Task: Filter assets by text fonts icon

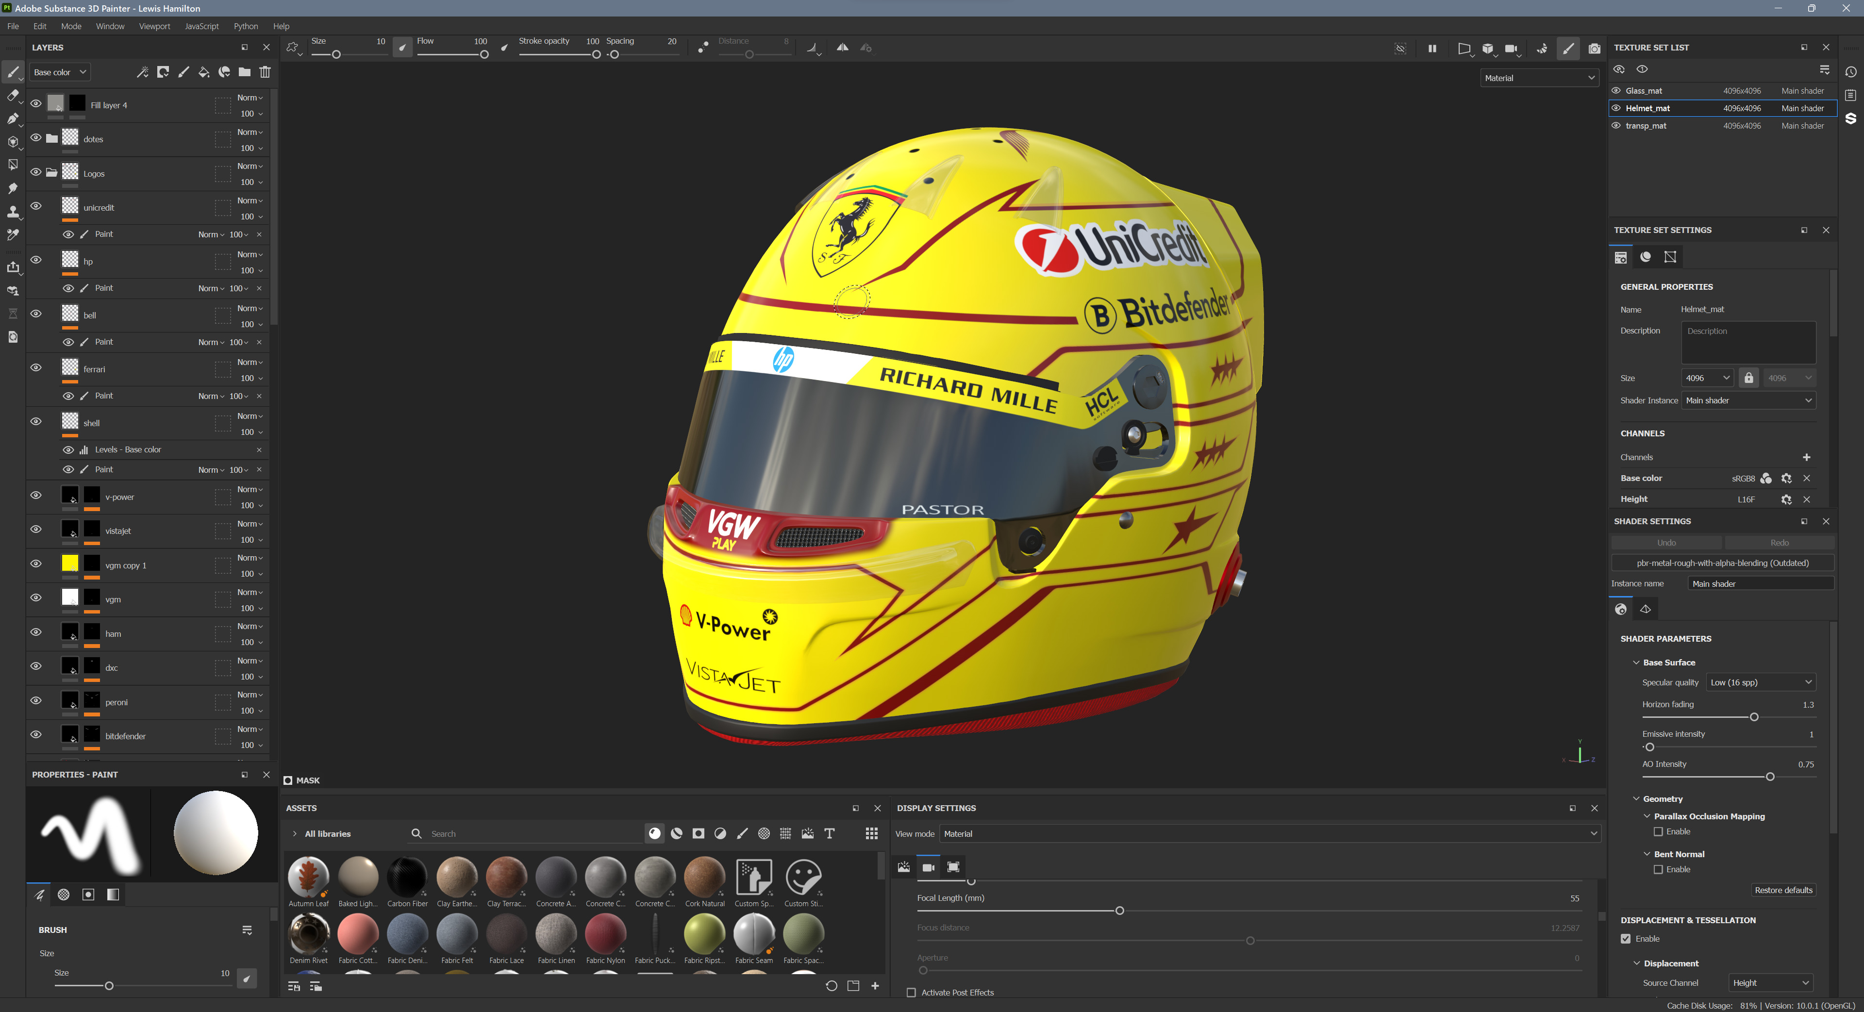Action: click(x=830, y=833)
